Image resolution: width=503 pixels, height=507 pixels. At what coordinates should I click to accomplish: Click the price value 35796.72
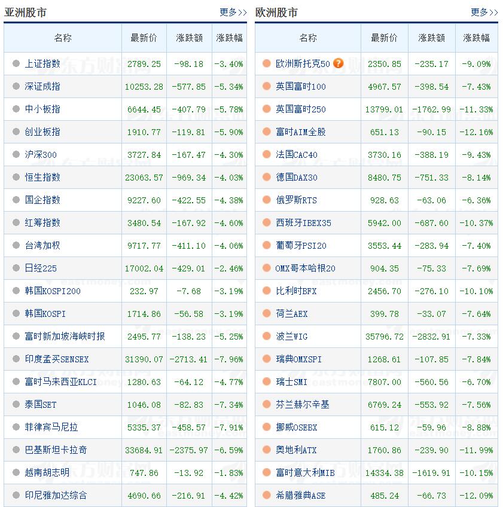[x=385, y=337]
